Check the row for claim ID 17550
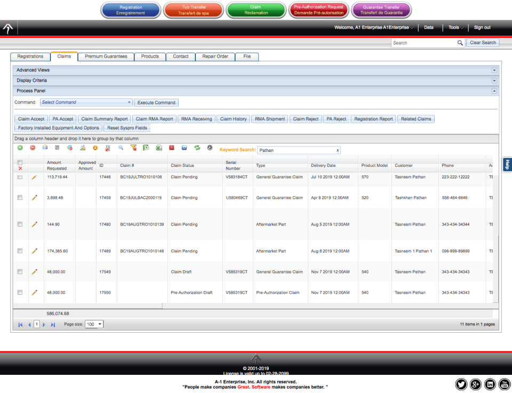Screen dimensions: 512x393 20,292
